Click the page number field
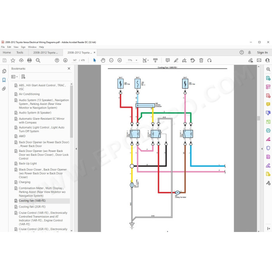Viewport: 272px width, 272px height. click(75, 60)
